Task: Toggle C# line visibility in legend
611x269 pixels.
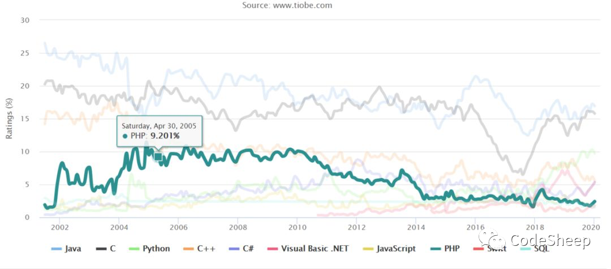Action: (x=241, y=249)
